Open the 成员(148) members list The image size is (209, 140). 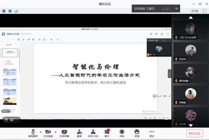point(93,134)
